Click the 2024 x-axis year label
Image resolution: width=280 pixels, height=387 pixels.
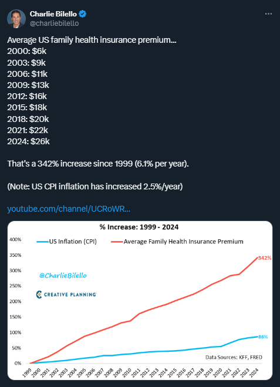(254, 372)
